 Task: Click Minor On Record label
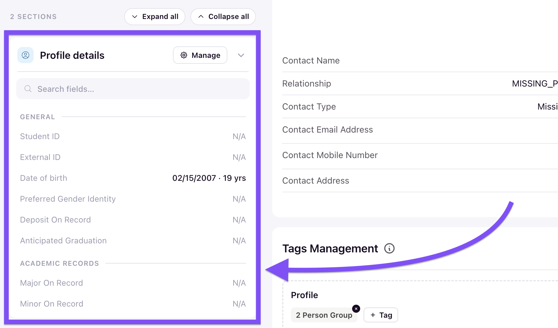(52, 304)
